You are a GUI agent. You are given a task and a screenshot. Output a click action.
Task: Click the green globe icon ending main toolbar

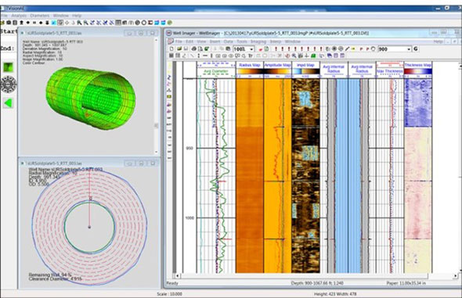click(170, 23)
